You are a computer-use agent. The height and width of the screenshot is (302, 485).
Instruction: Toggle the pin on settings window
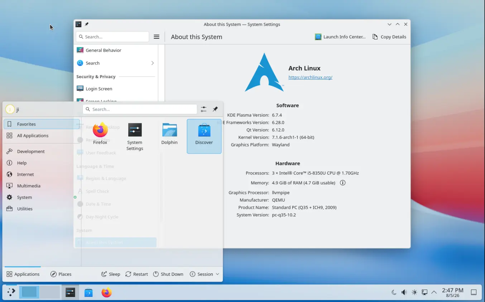87,24
